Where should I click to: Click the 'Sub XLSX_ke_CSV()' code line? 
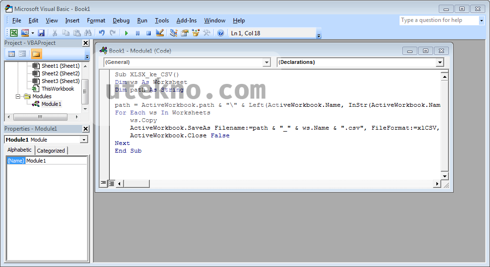tap(147, 74)
